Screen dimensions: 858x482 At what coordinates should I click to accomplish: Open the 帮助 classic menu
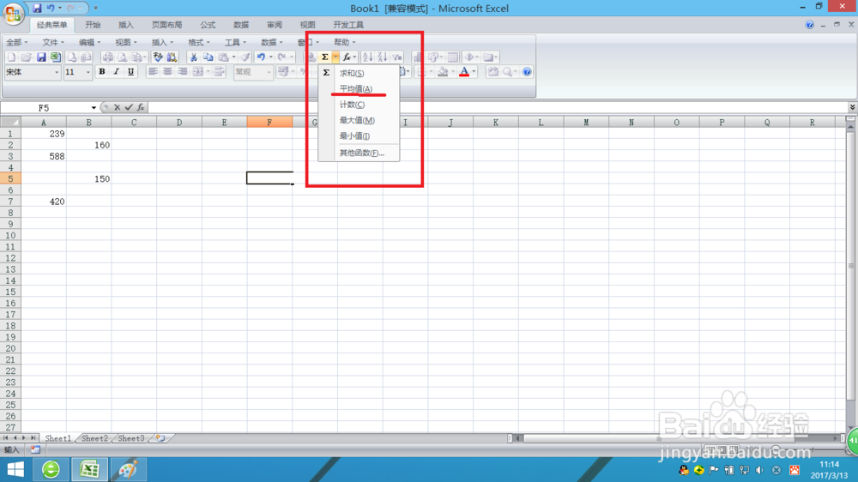[x=345, y=42]
